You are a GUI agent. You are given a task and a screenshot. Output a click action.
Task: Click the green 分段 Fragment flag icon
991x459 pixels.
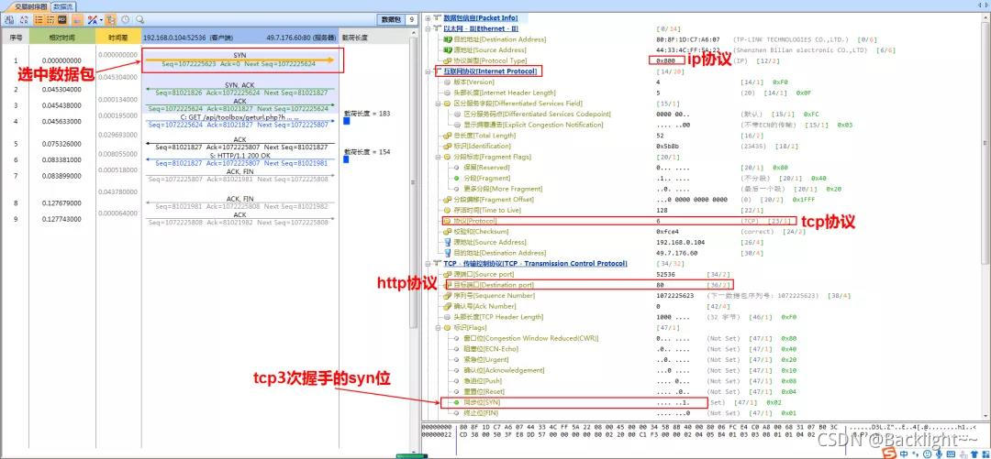coord(458,178)
